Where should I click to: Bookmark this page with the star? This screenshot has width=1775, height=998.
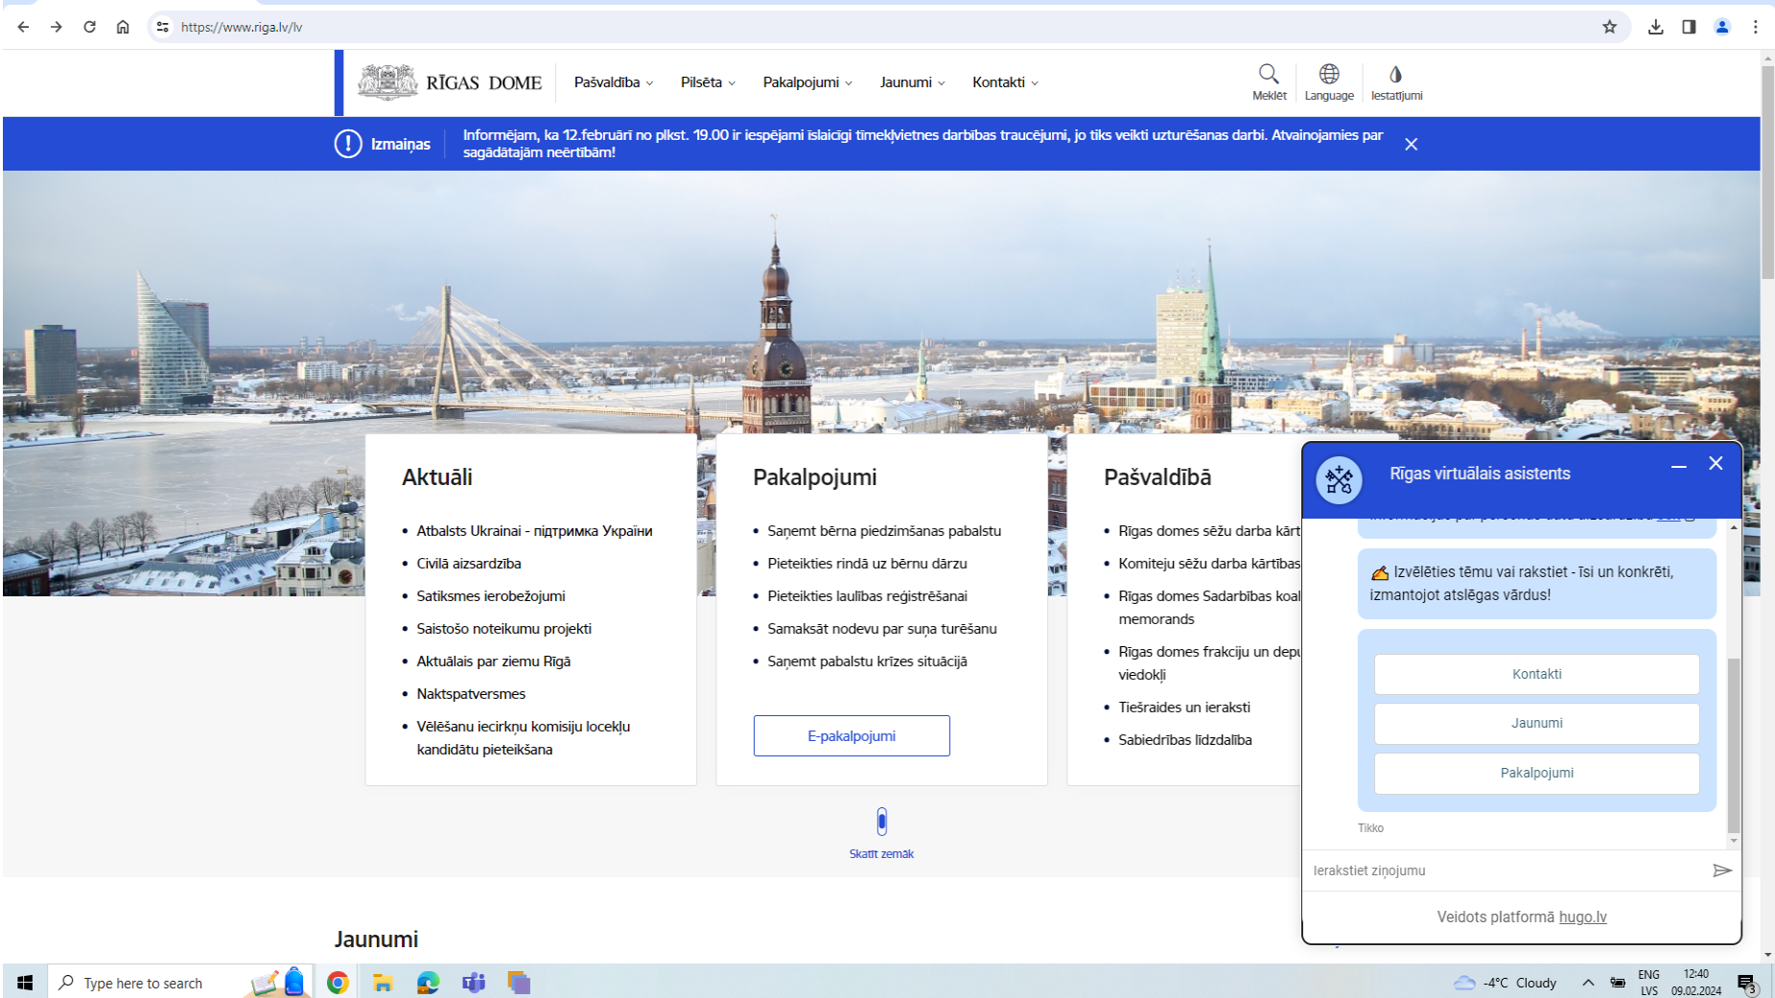click(1609, 27)
